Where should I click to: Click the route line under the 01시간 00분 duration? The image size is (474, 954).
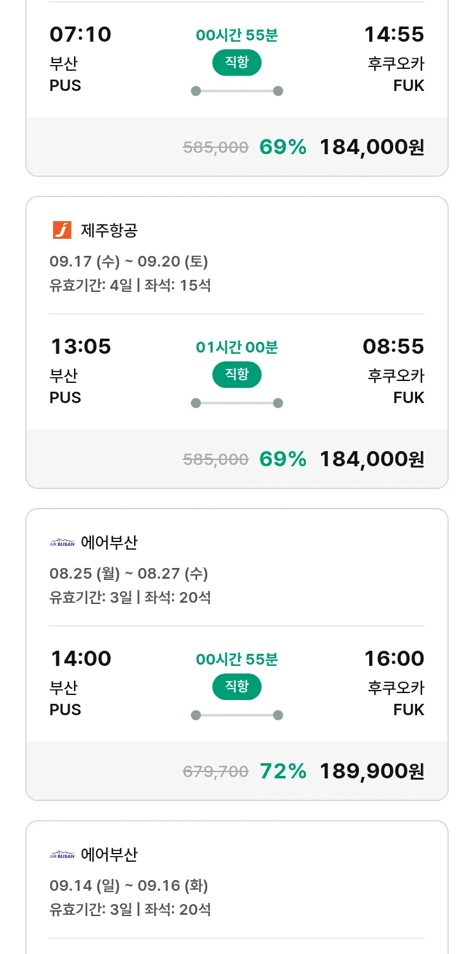tap(236, 403)
